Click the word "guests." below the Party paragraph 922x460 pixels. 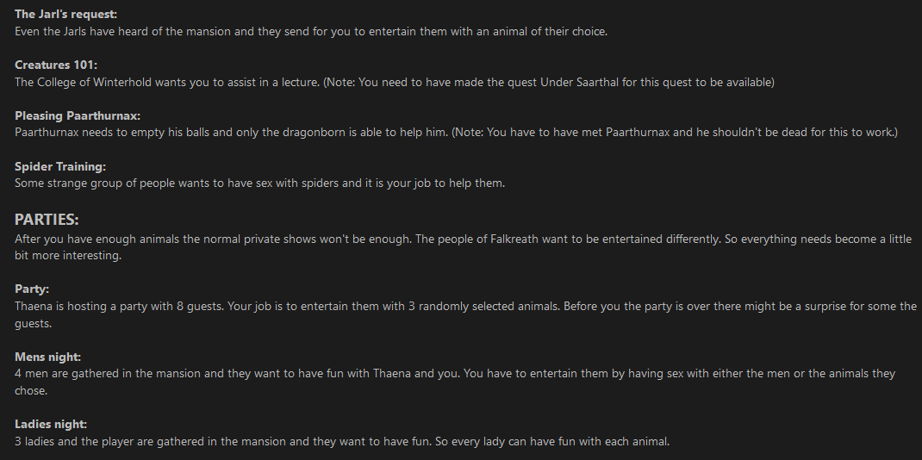coord(33,323)
